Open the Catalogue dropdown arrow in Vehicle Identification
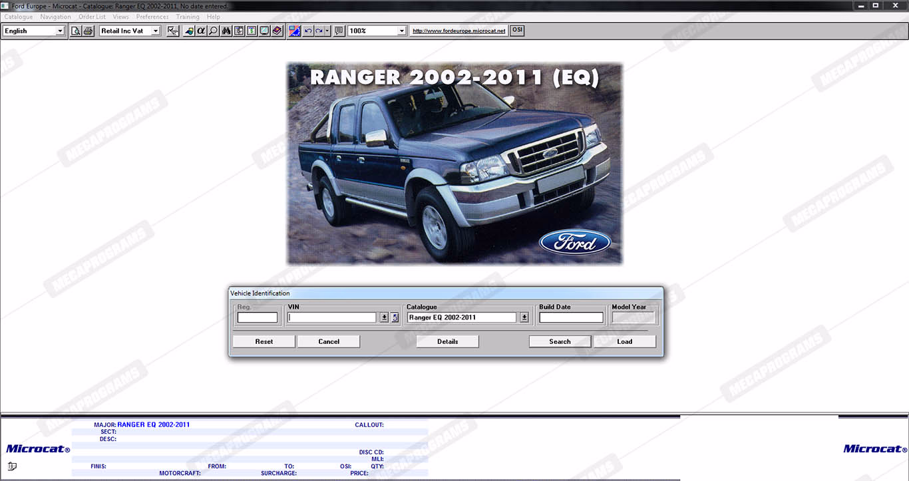Image resolution: width=909 pixels, height=481 pixels. pos(524,318)
